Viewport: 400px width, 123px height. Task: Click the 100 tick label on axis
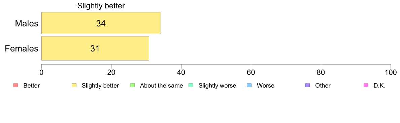coord(391,72)
